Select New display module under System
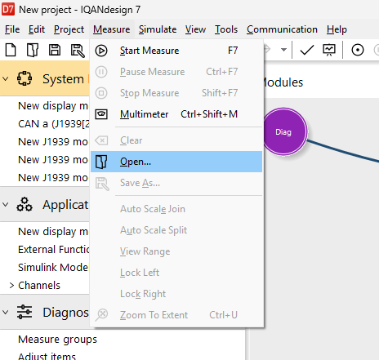 [x=53, y=106]
